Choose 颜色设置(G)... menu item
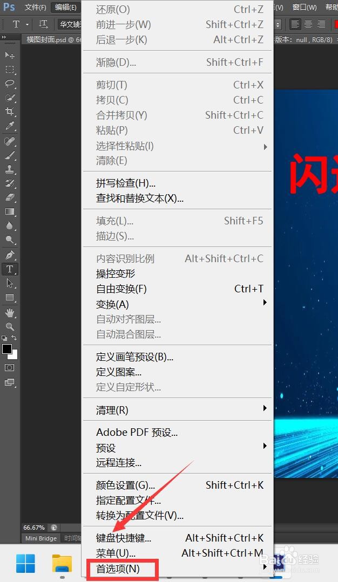The image size is (338, 582). (178, 485)
